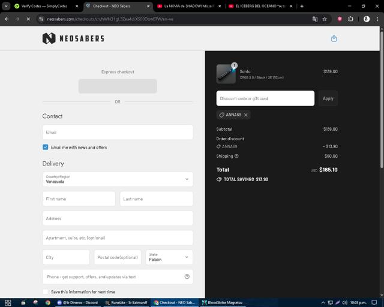Switch to La NOVIA de SHADOW tab
Viewport: 384px width, 307px height.
[188, 6]
